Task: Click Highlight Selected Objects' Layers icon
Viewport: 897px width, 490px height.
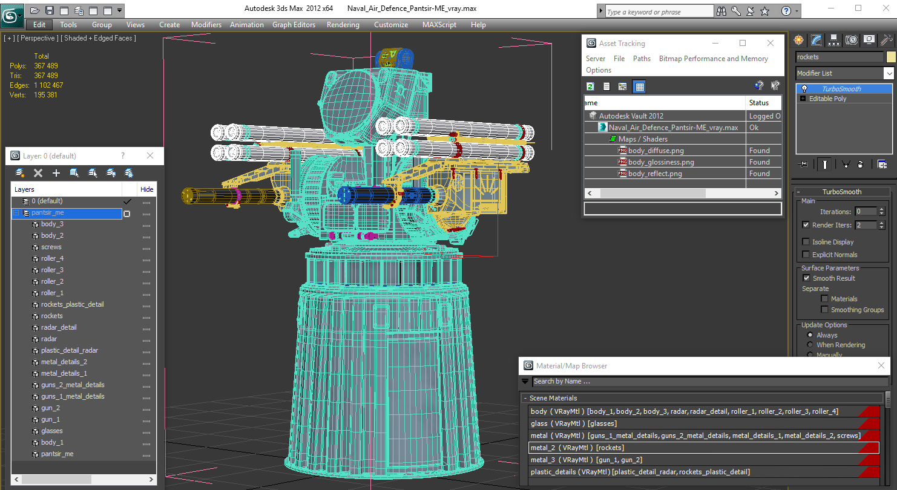Action: pyautogui.click(x=93, y=173)
